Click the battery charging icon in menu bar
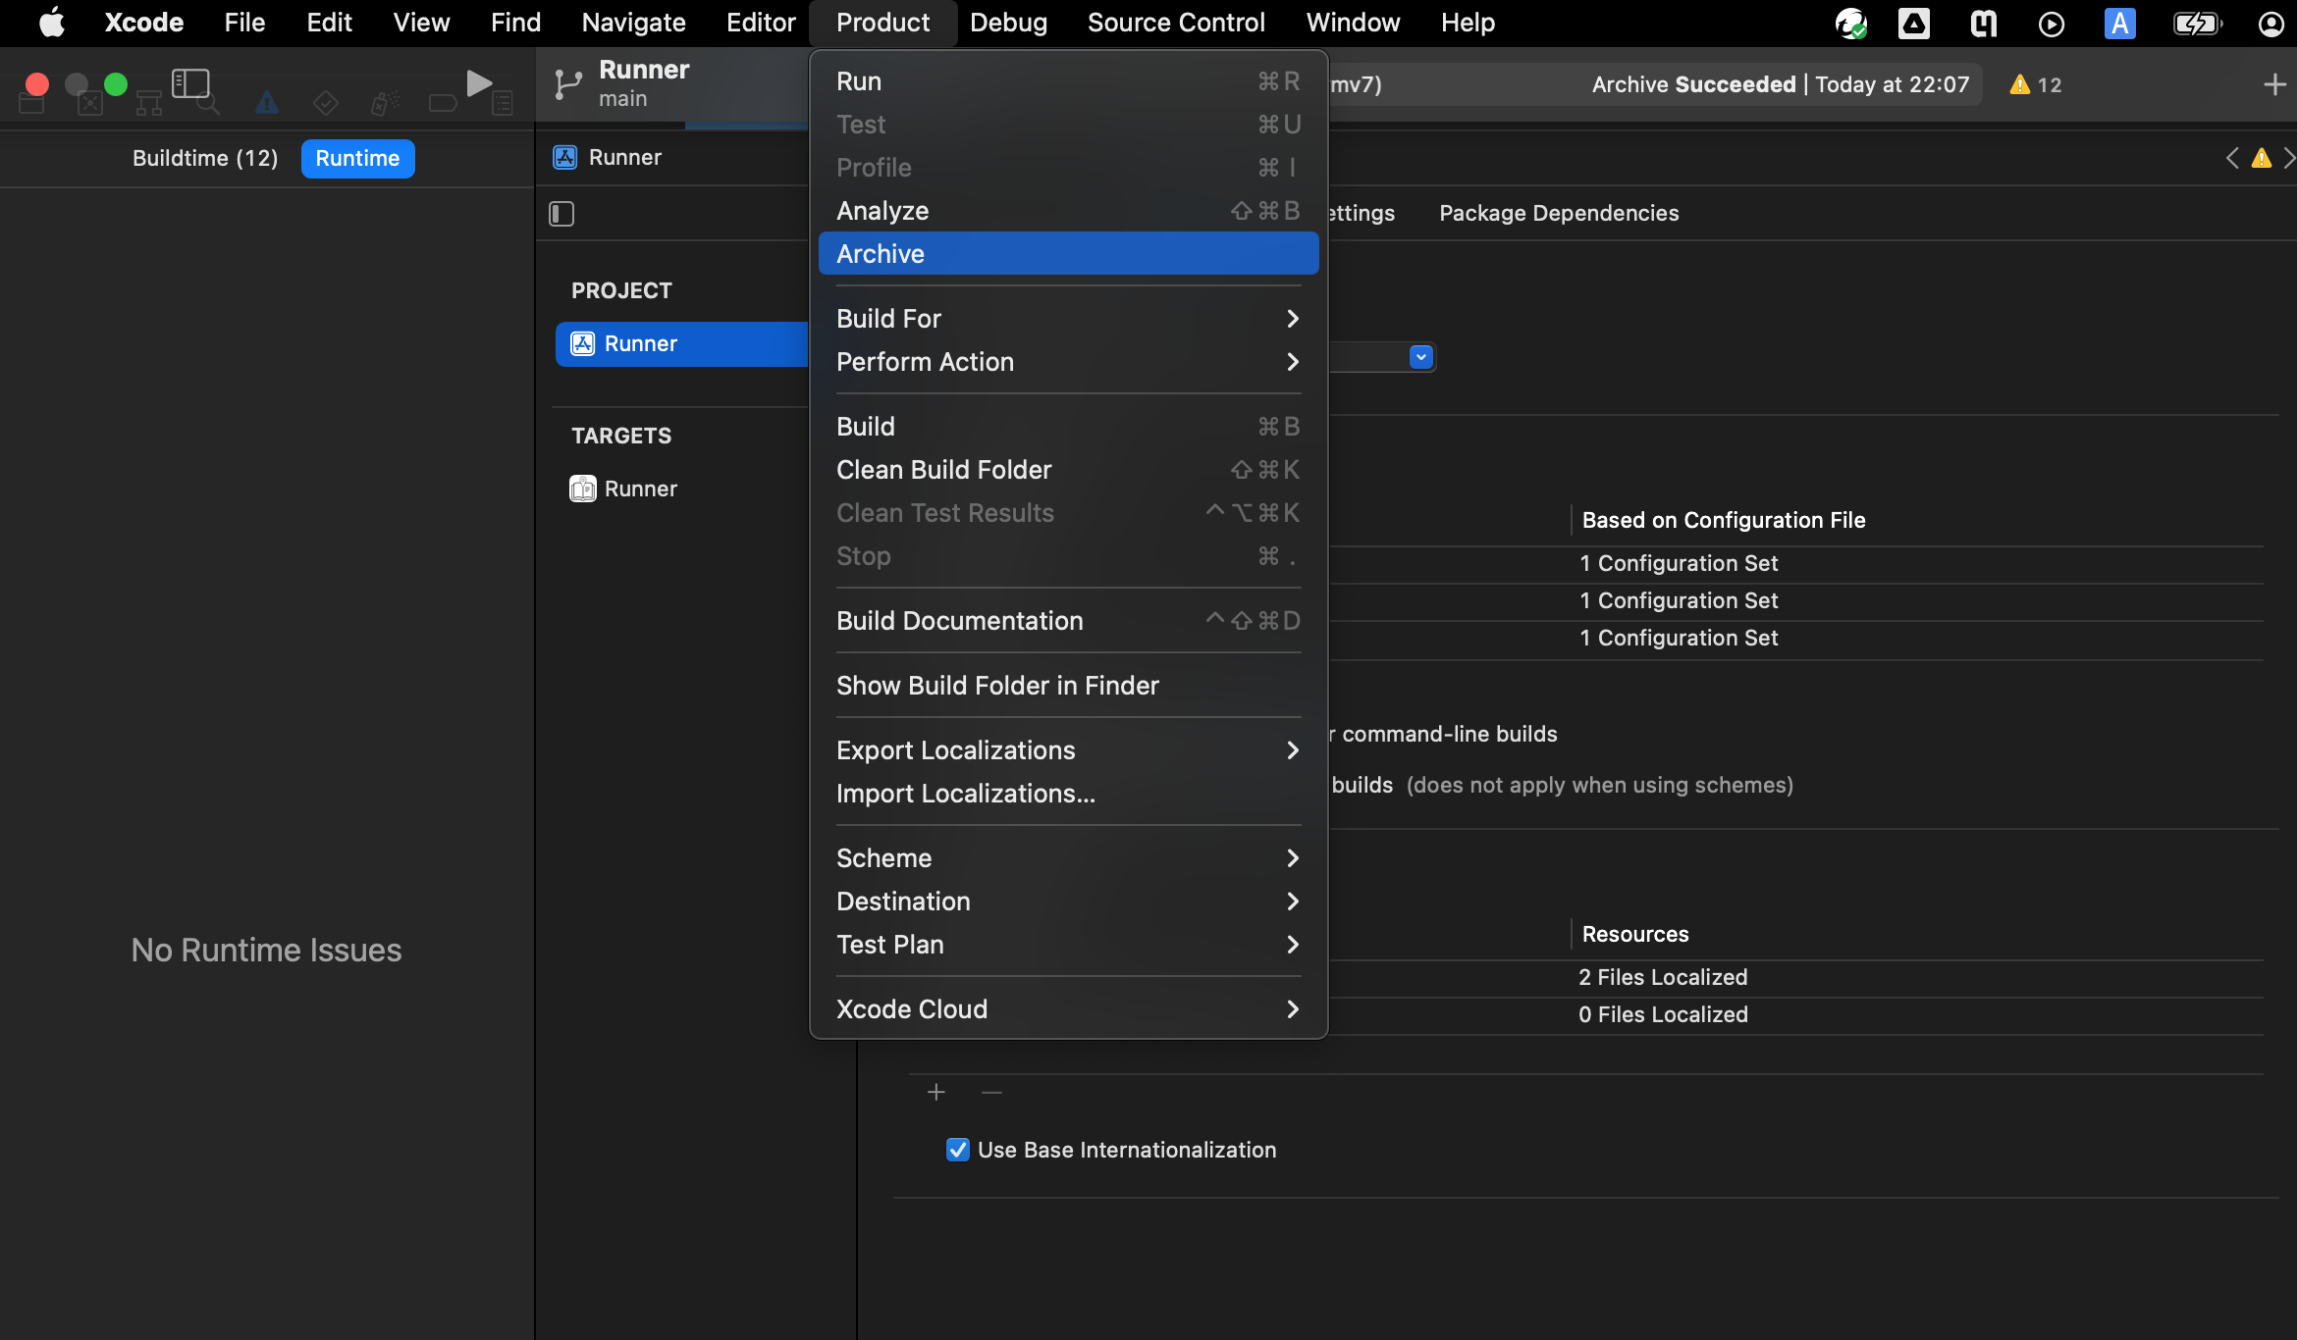 click(2197, 23)
